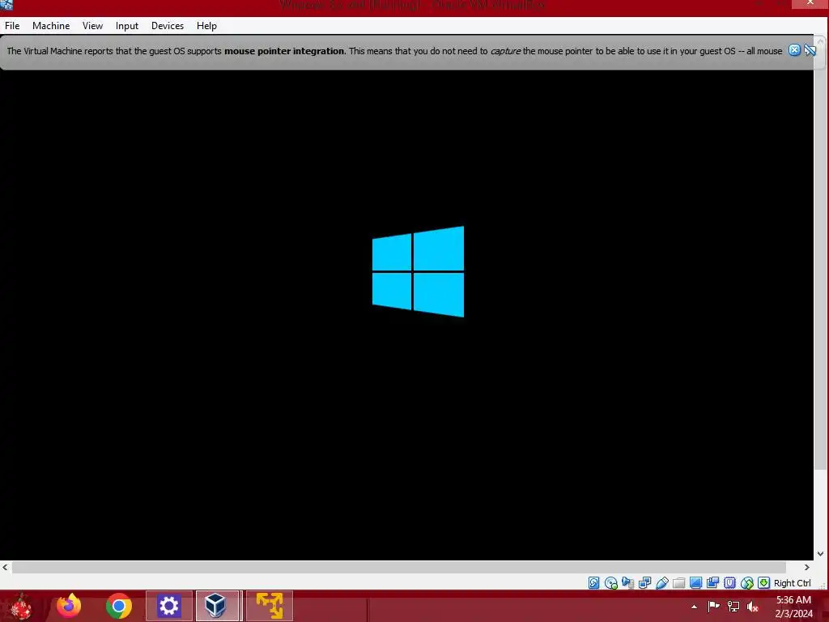Click the recording status indicator icon
The height and width of the screenshot is (622, 829).
(x=712, y=583)
